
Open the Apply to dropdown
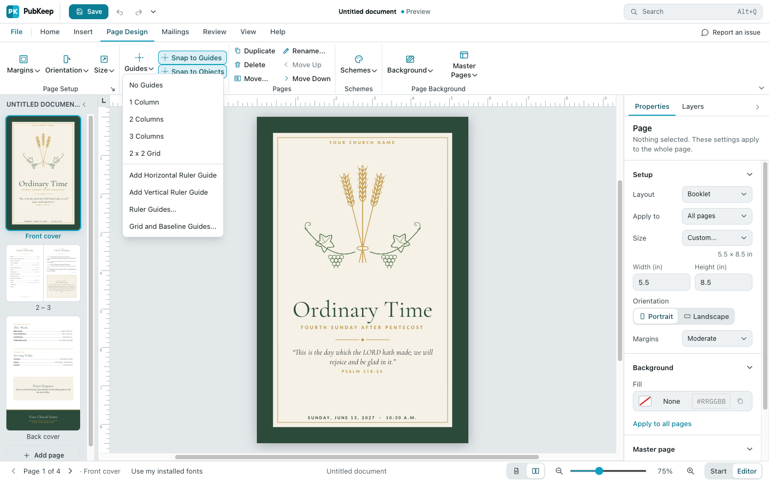tap(717, 216)
